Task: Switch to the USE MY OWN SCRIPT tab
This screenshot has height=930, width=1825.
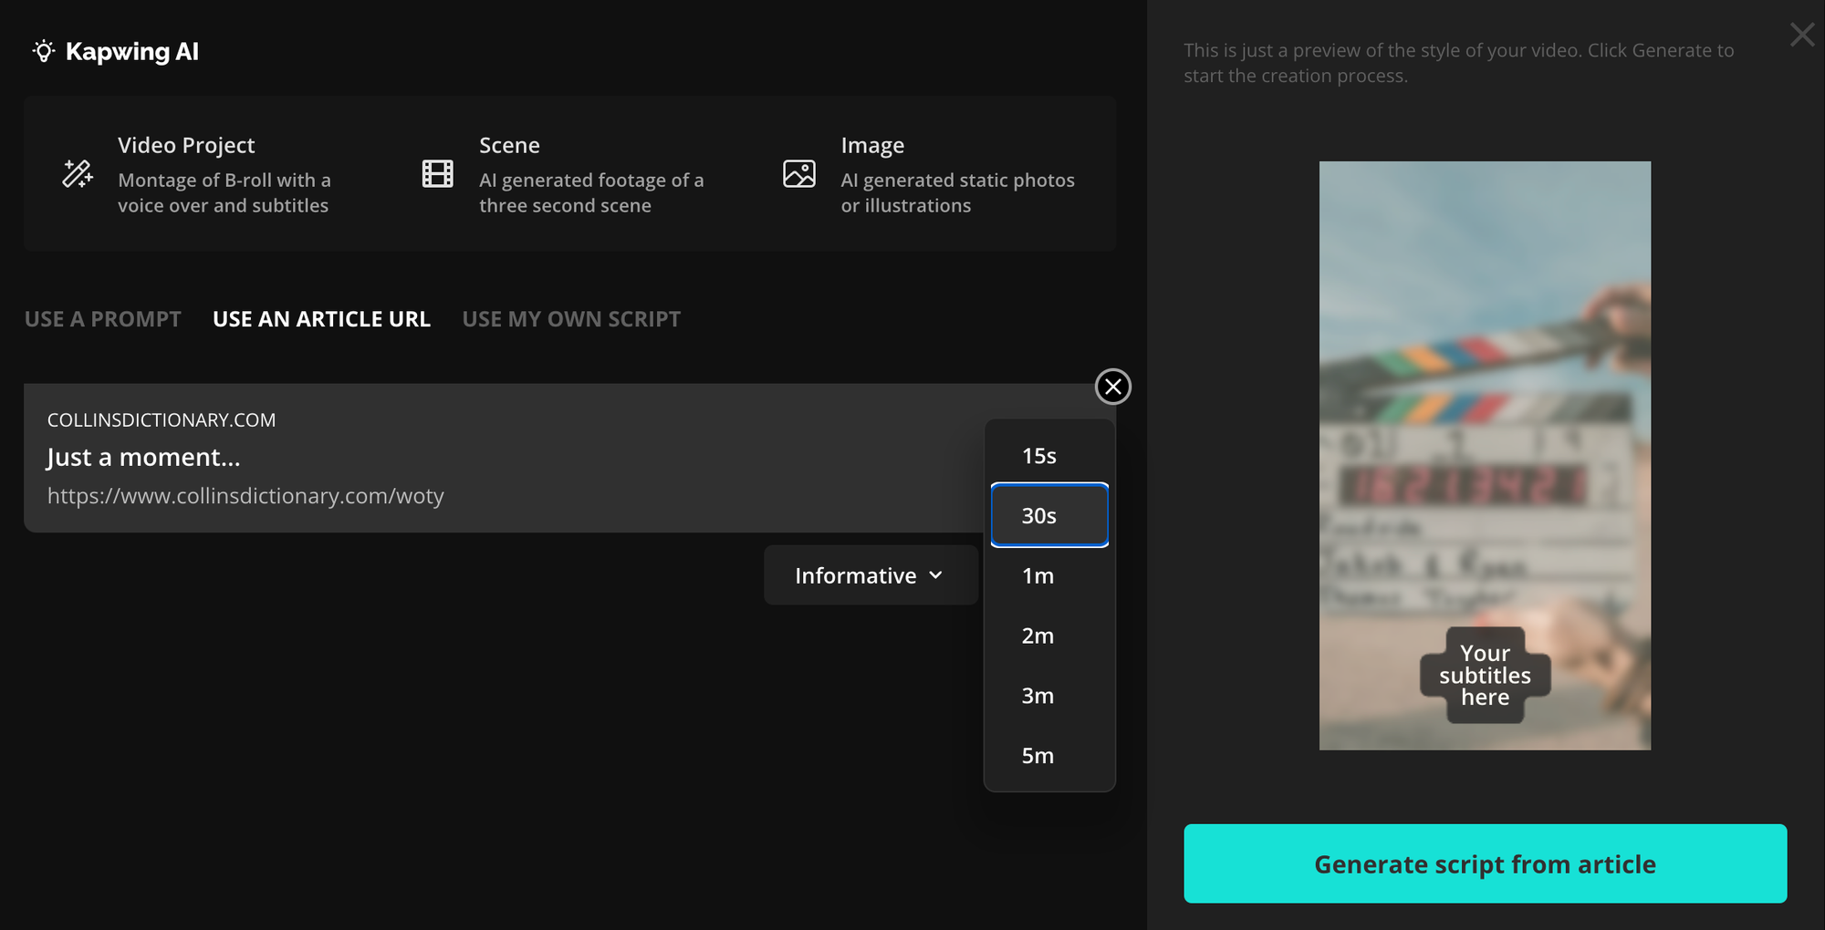Action: pyautogui.click(x=570, y=318)
